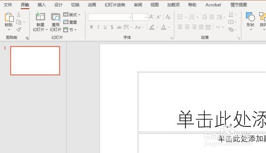This screenshot has width=266, height=153.
Task: Switch to the 设计 Design tab
Action: click(59, 5)
